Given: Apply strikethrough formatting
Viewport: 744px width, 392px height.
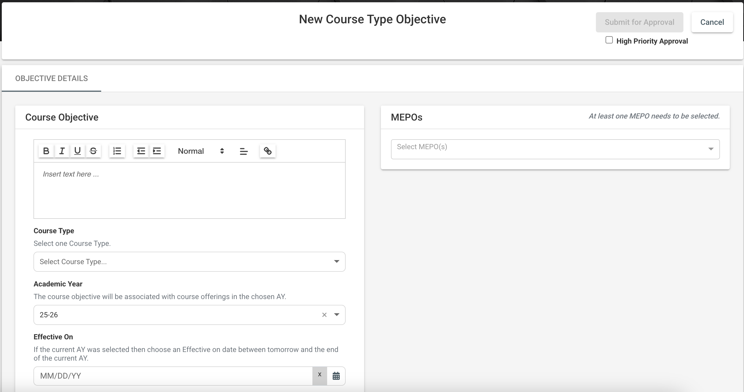Looking at the screenshot, I should pyautogui.click(x=93, y=151).
